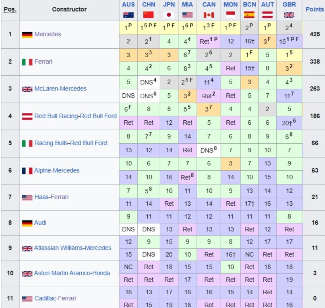Open McLaren-Mercedes constructor page

(x=60, y=89)
